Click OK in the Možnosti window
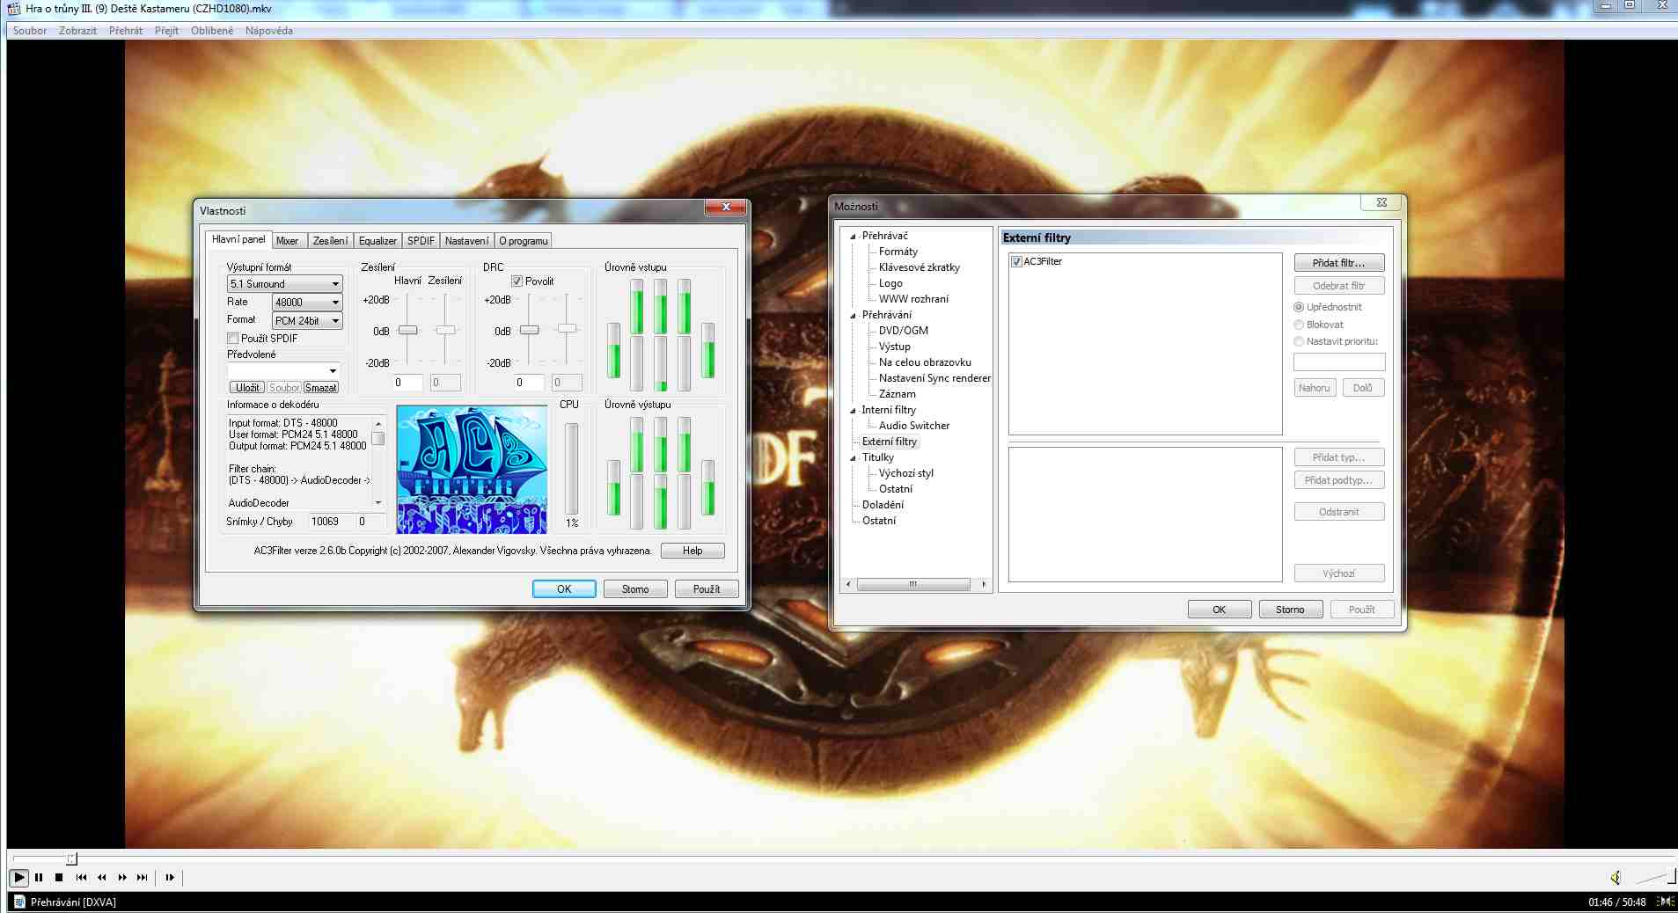Image resolution: width=1678 pixels, height=913 pixels. pos(1219,610)
